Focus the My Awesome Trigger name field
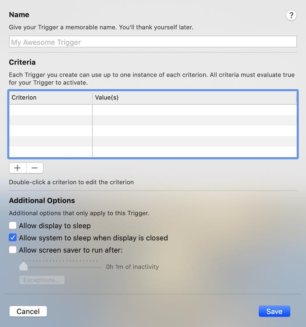The width and height of the screenshot is (306, 327). tap(153, 42)
